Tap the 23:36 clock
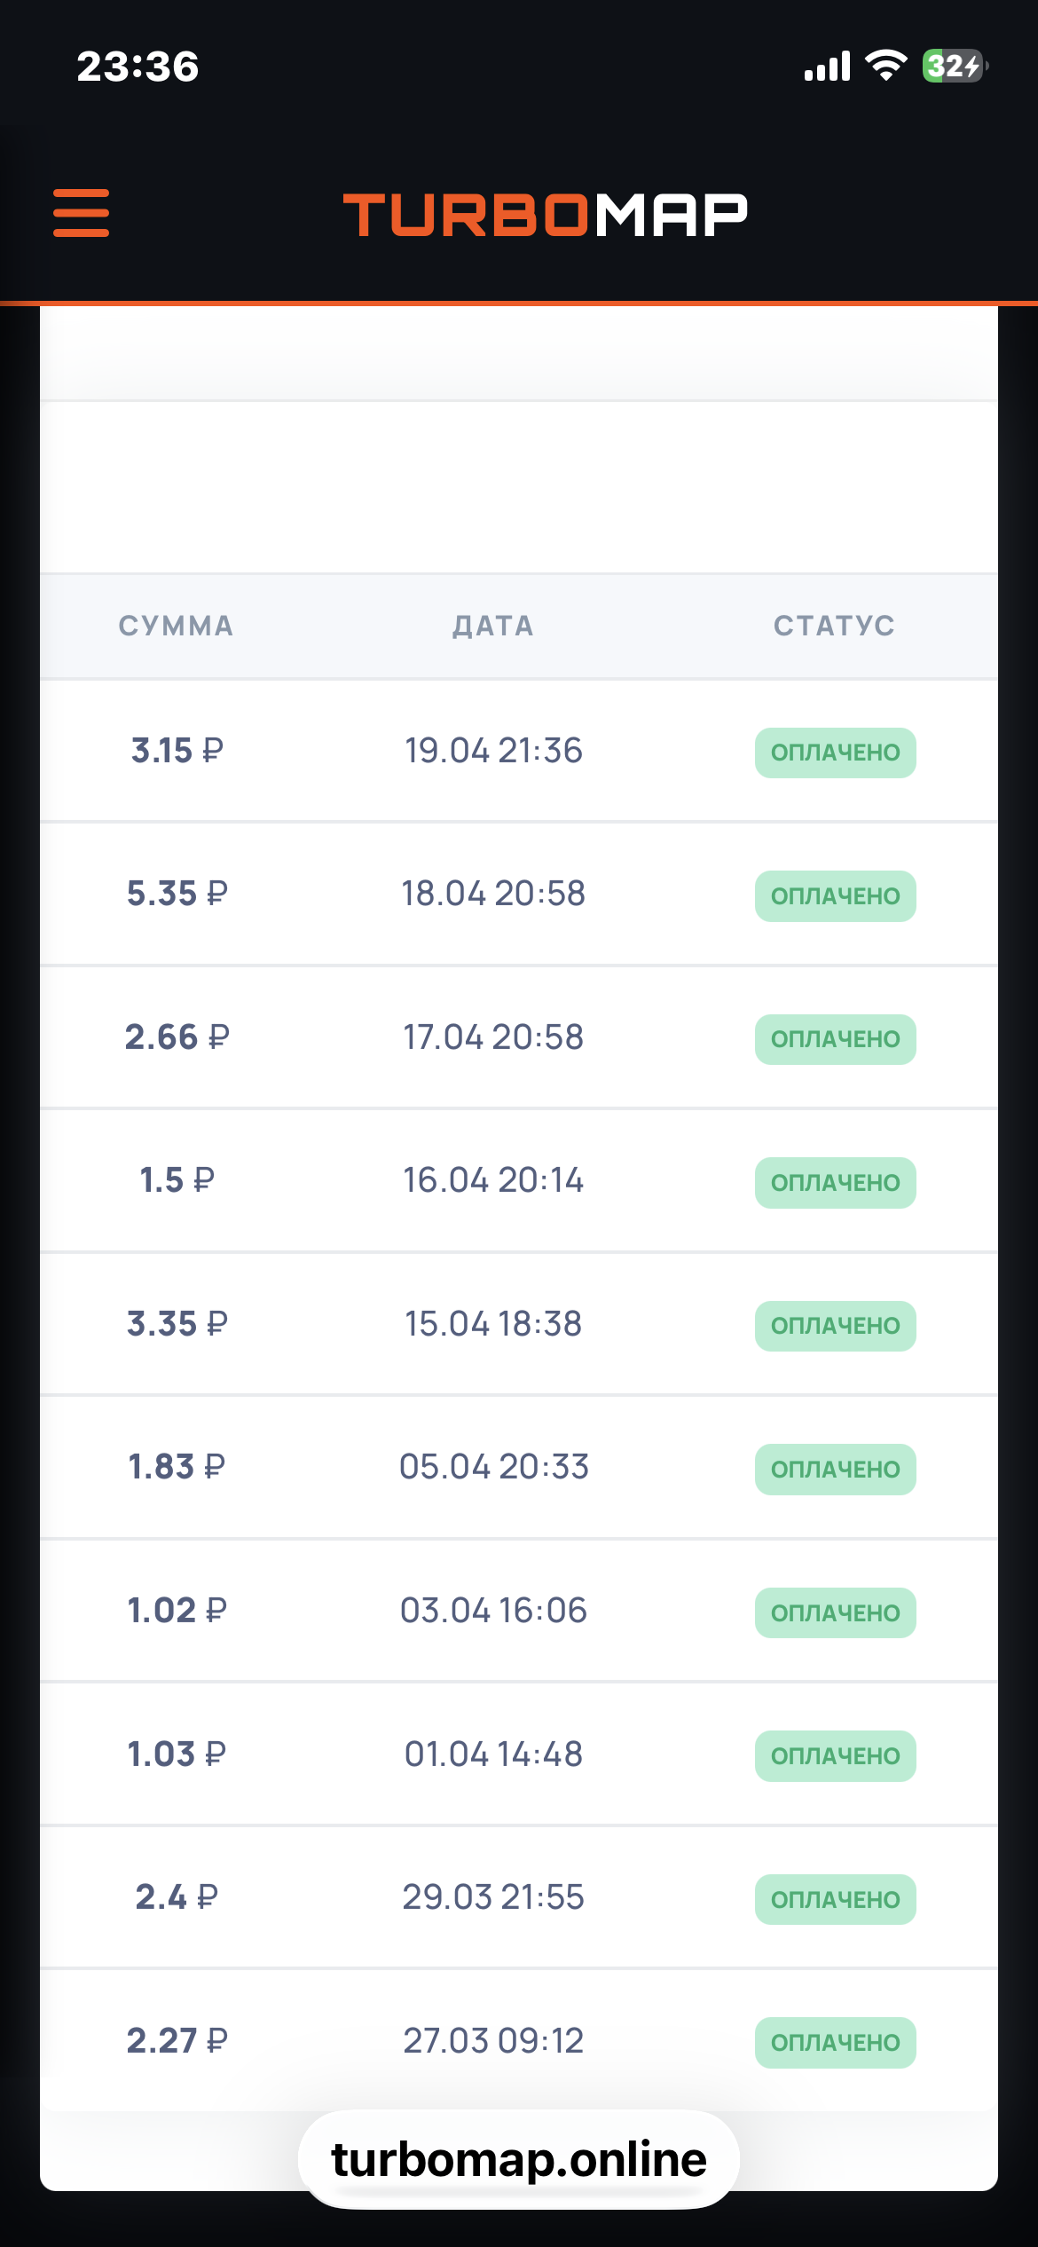The height and width of the screenshot is (2247, 1038). 138,67
